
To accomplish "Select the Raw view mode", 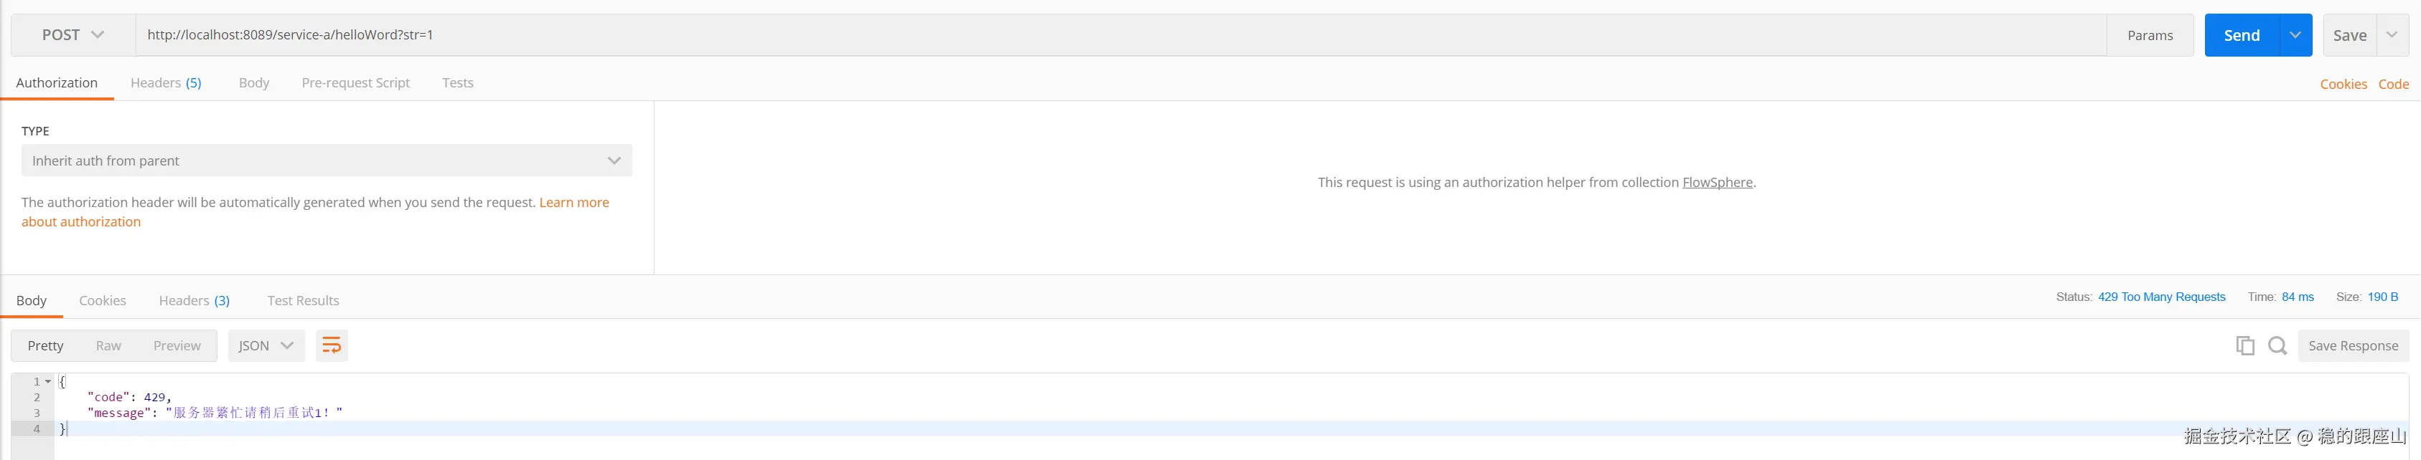I will click(x=108, y=345).
